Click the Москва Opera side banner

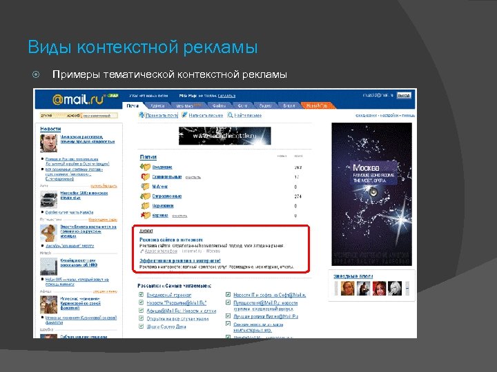(371, 194)
